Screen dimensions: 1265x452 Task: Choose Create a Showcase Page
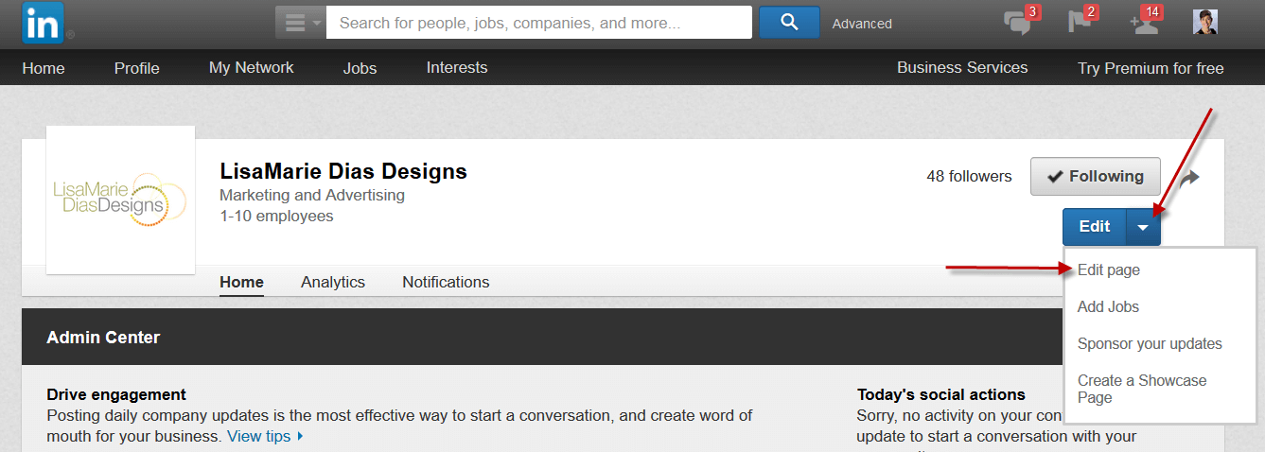[x=1142, y=390]
